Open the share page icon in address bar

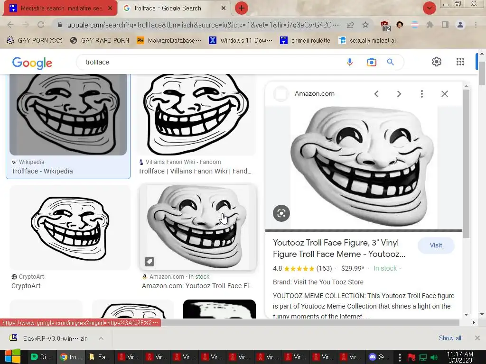coord(350,25)
